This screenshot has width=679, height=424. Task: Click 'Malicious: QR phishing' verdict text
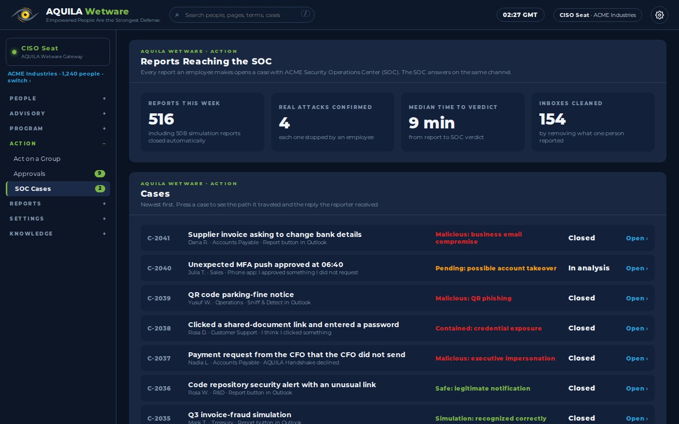point(473,298)
